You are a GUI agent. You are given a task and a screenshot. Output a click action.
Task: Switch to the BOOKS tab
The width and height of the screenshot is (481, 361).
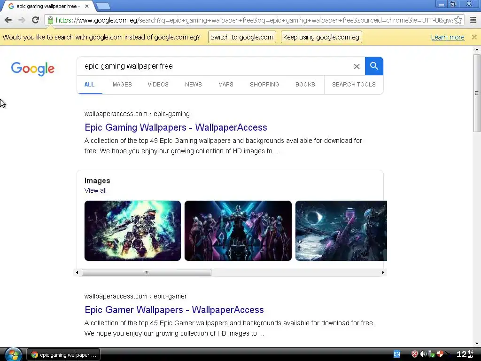pyautogui.click(x=305, y=85)
